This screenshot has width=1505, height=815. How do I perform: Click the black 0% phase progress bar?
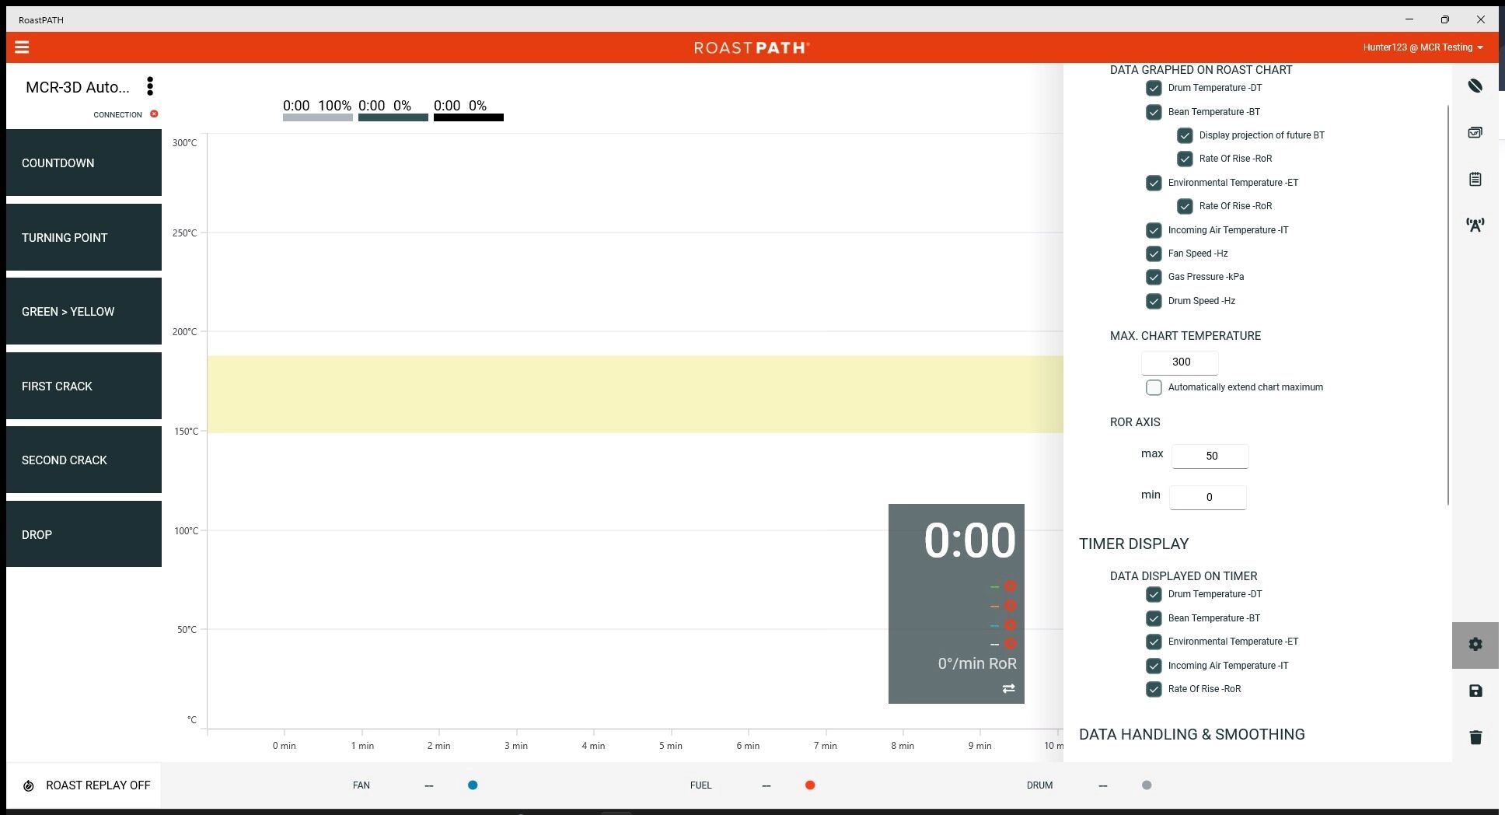[469, 117]
